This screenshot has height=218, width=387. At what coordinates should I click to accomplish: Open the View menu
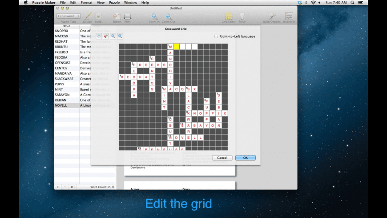[101, 3]
